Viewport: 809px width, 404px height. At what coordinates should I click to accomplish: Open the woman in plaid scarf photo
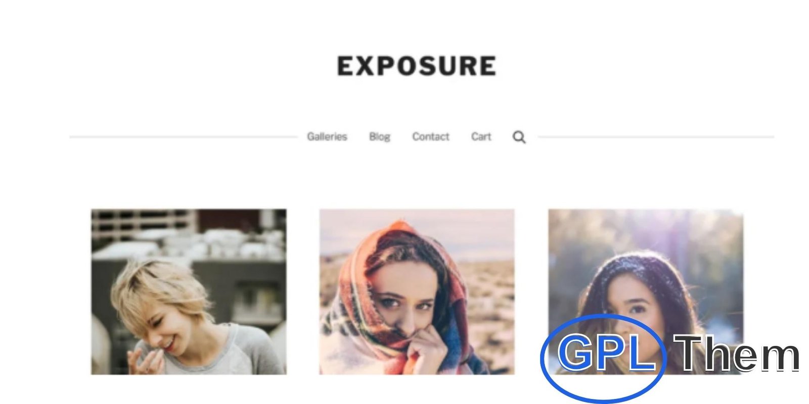pyautogui.click(x=417, y=292)
